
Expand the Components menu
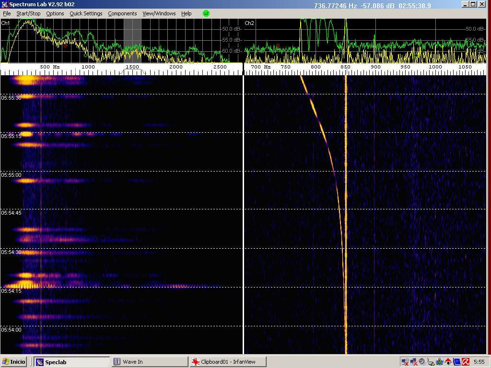coord(122,13)
